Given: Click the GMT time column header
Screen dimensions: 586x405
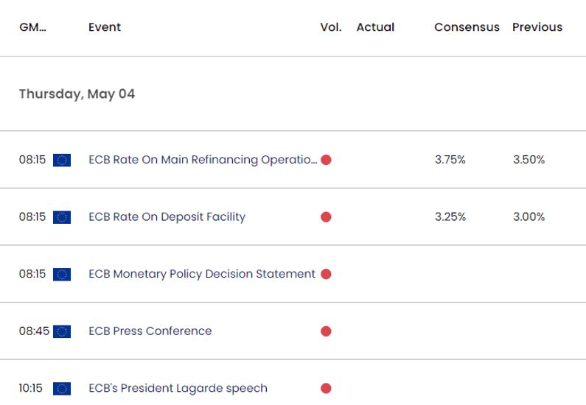Looking at the screenshot, I should pyautogui.click(x=33, y=27).
